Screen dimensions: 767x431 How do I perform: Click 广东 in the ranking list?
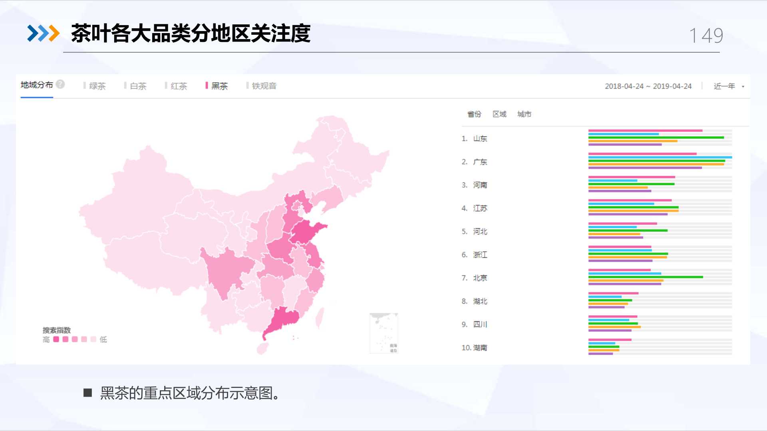(480, 162)
